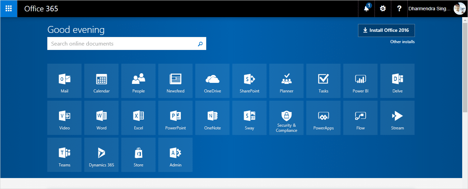Open settings with the gear icon
This screenshot has width=468, height=189.
click(383, 9)
